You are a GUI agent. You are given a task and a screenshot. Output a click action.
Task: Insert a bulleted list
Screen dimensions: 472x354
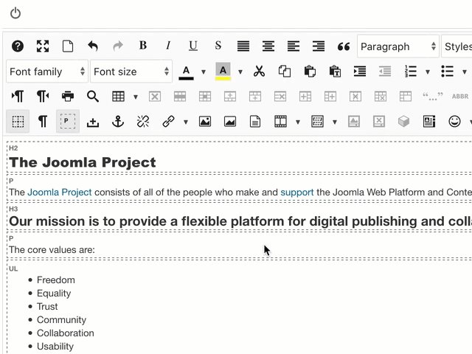coord(448,72)
